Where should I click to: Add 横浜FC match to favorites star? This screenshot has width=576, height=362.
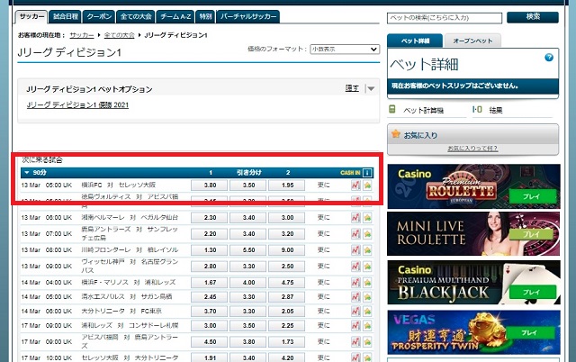pos(367,185)
